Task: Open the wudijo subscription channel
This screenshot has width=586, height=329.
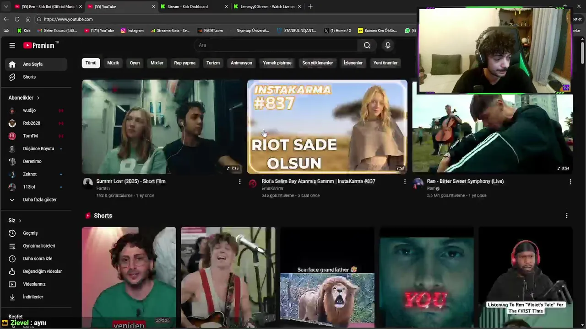Action: point(36,111)
